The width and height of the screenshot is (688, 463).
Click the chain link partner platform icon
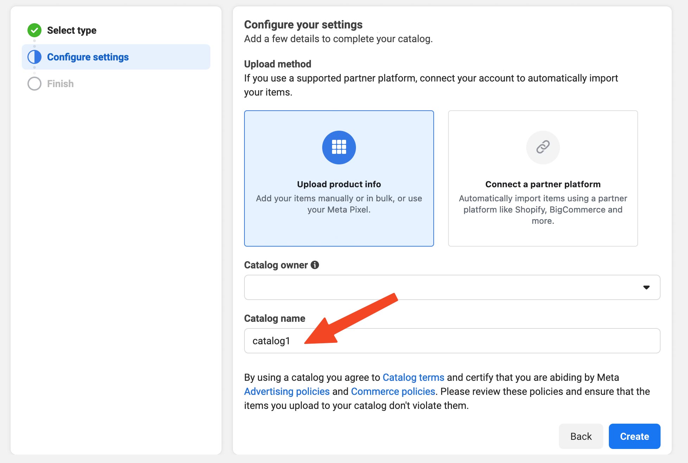pos(543,147)
